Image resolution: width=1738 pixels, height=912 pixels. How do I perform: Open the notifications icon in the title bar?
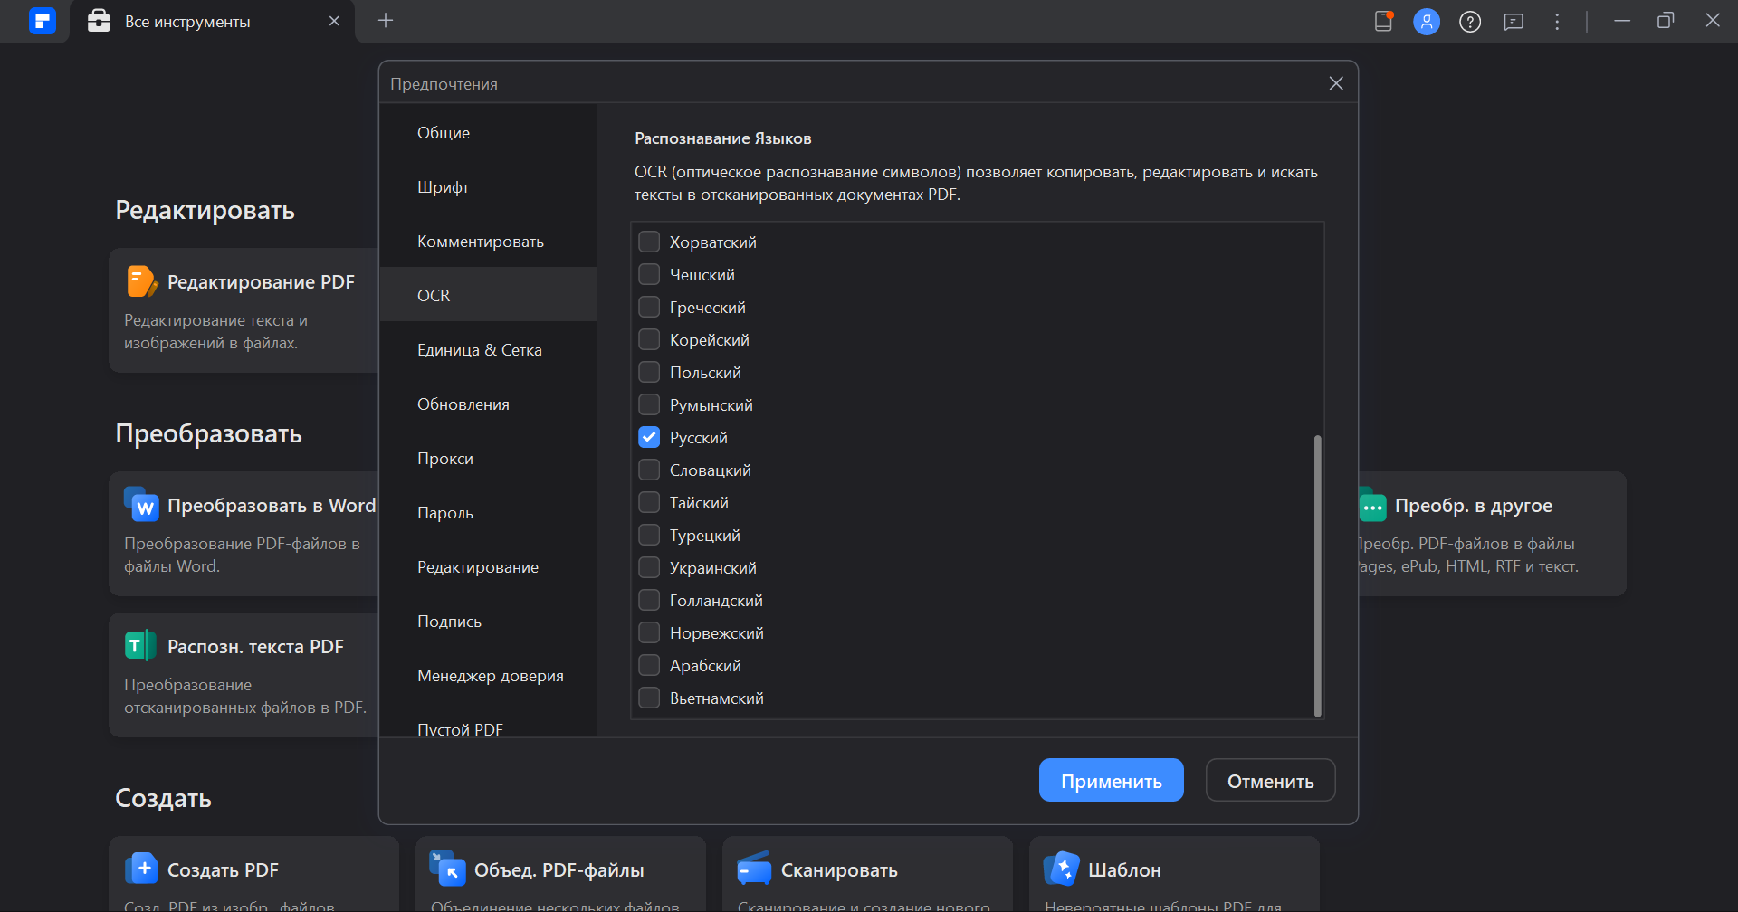tap(1383, 21)
